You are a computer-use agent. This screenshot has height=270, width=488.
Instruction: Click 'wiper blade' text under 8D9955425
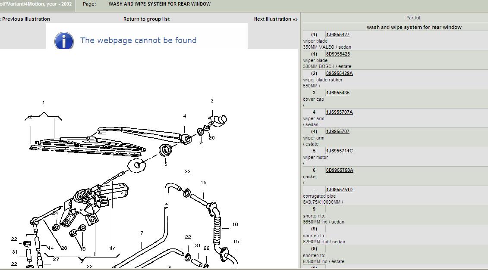point(315,60)
